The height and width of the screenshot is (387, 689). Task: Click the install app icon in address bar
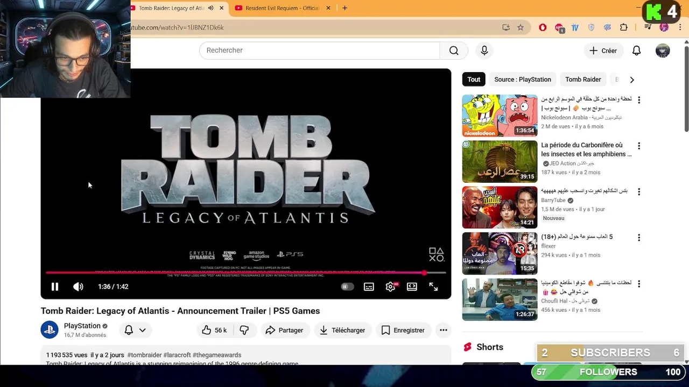pyautogui.click(x=506, y=27)
